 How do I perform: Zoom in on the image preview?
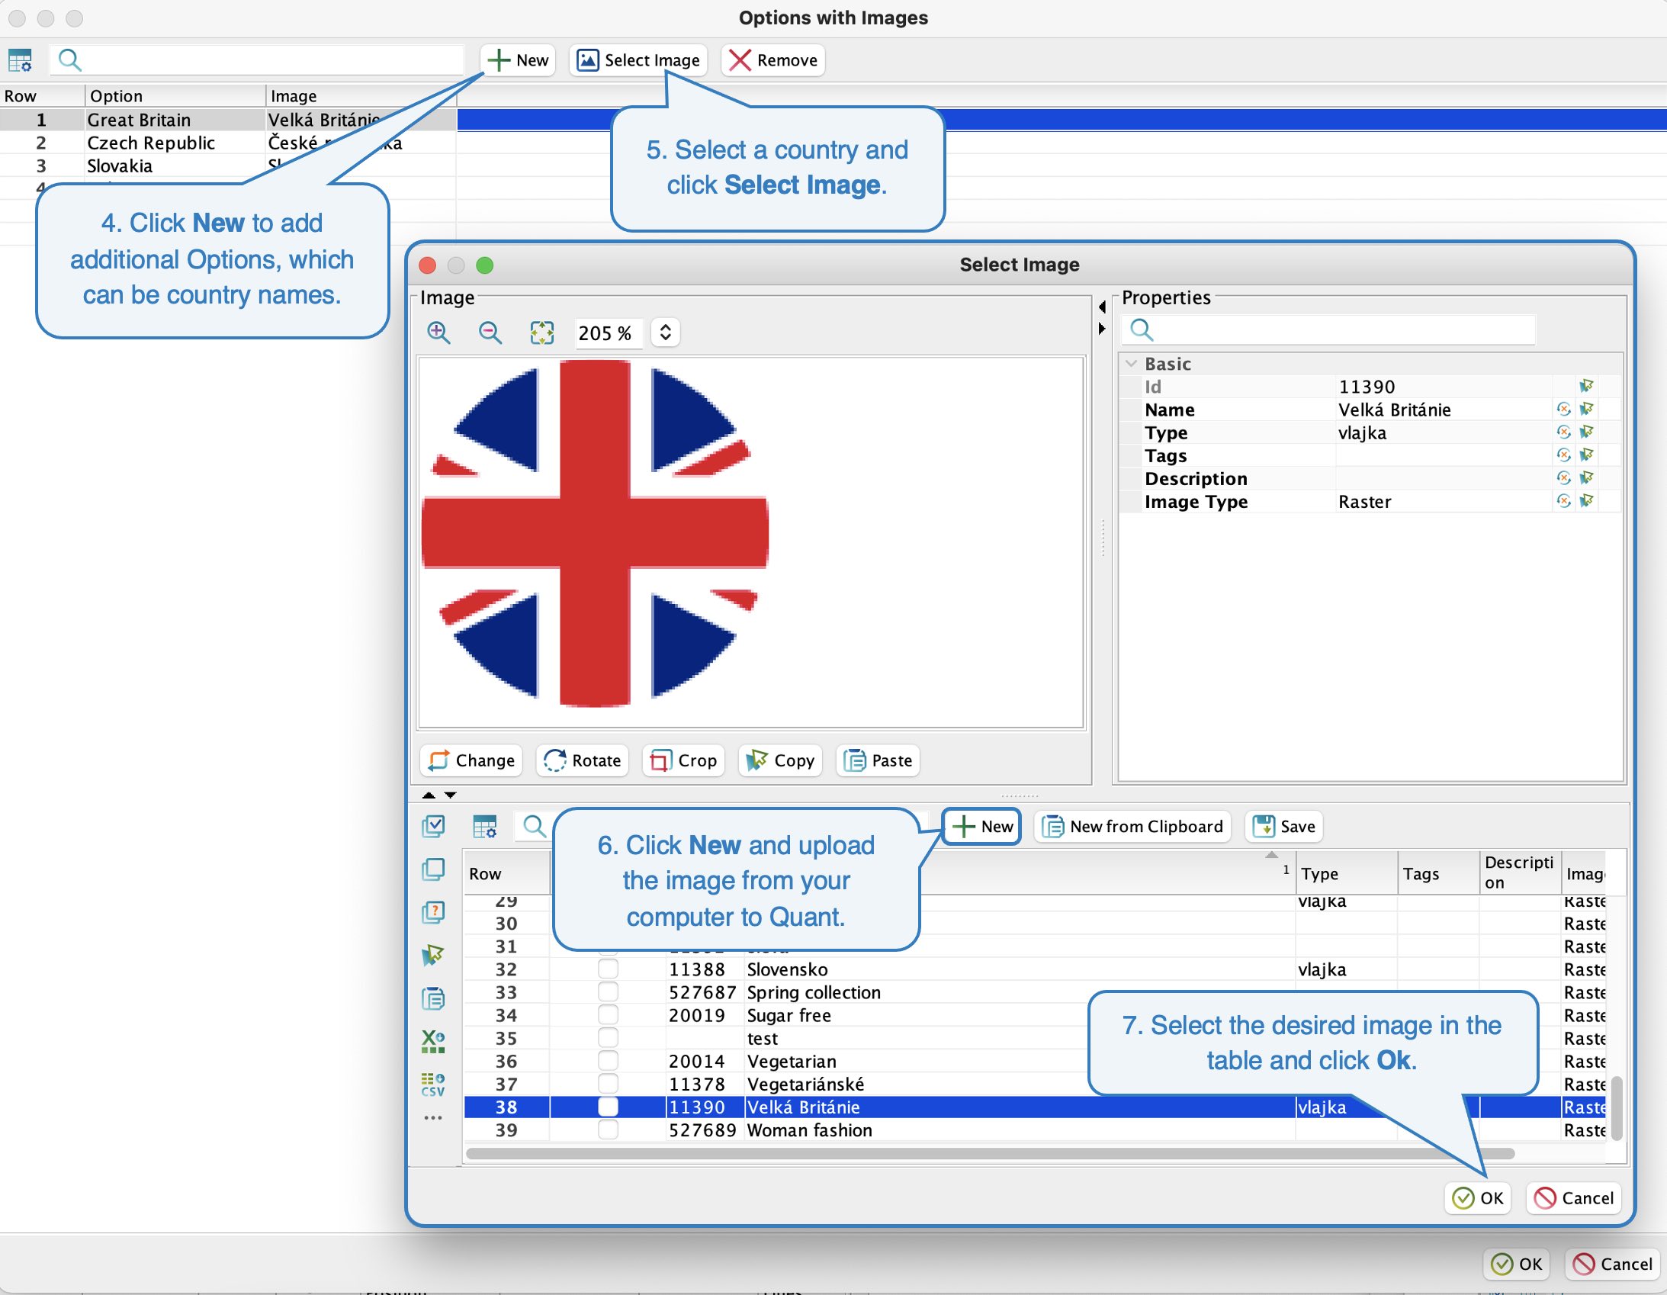[x=439, y=333]
